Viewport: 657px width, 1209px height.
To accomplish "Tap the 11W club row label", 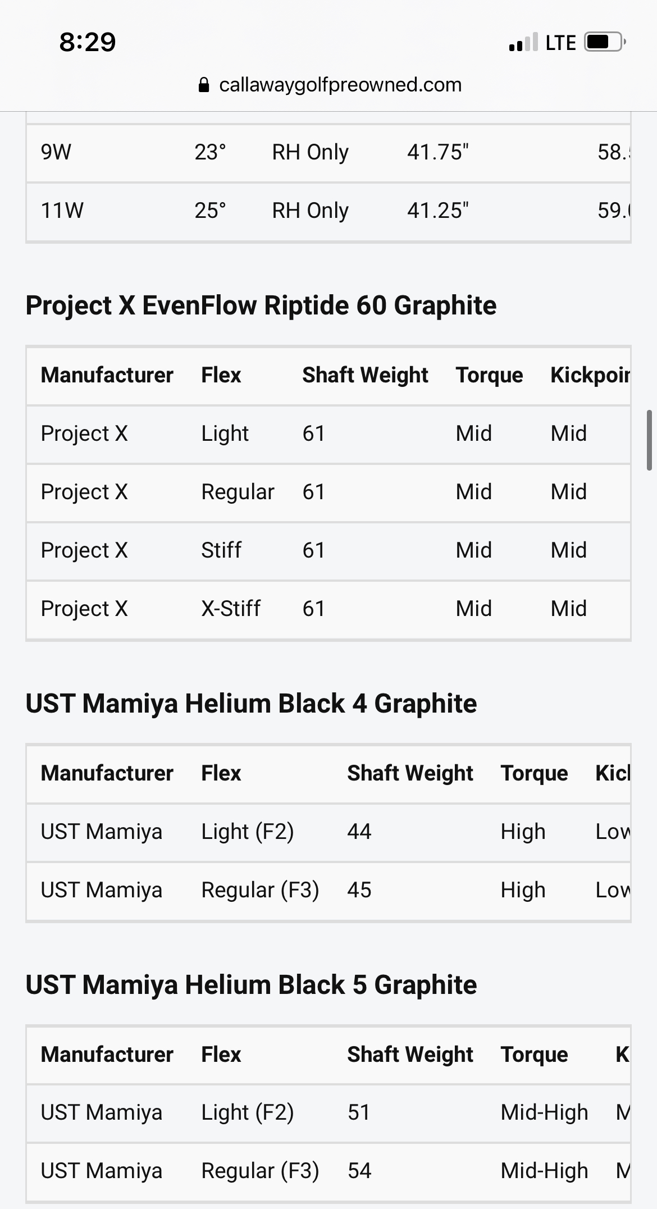I will pyautogui.click(x=62, y=211).
